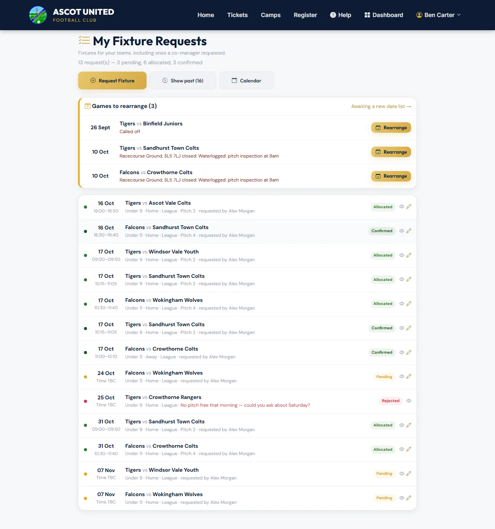
Task: Click the Confirmed badge on 16 Oct Falcons fixture
Action: coord(382,231)
